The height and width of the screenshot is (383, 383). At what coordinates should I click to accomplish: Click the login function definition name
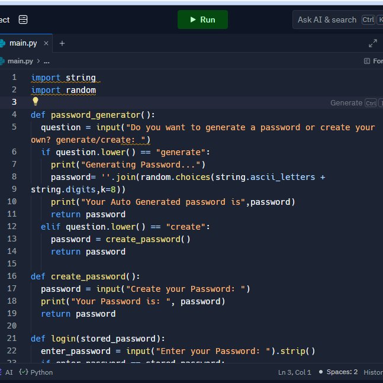pos(63,339)
